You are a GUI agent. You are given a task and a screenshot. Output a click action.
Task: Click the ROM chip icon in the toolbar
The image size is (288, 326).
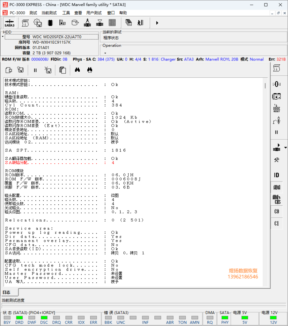click(50, 23)
